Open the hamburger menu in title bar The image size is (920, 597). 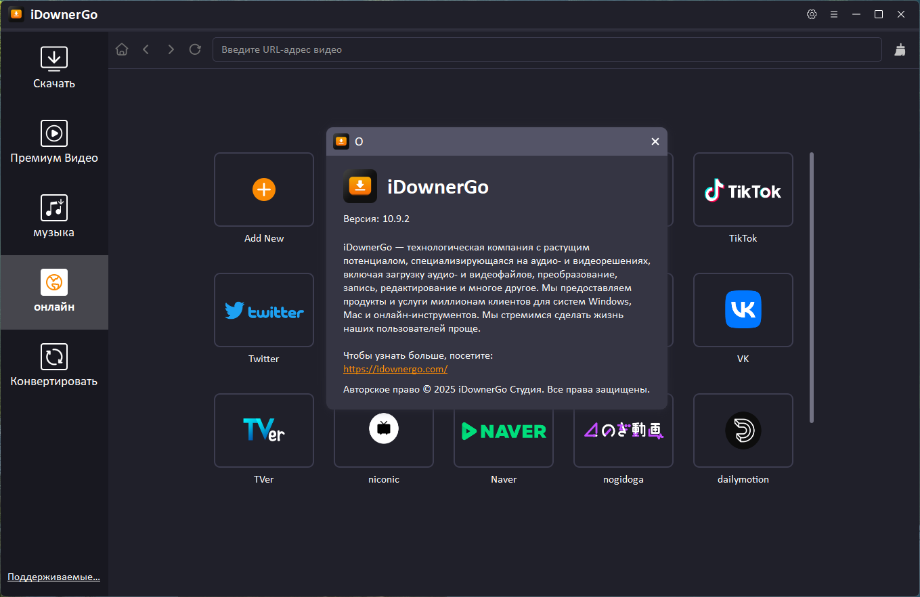[x=834, y=14]
